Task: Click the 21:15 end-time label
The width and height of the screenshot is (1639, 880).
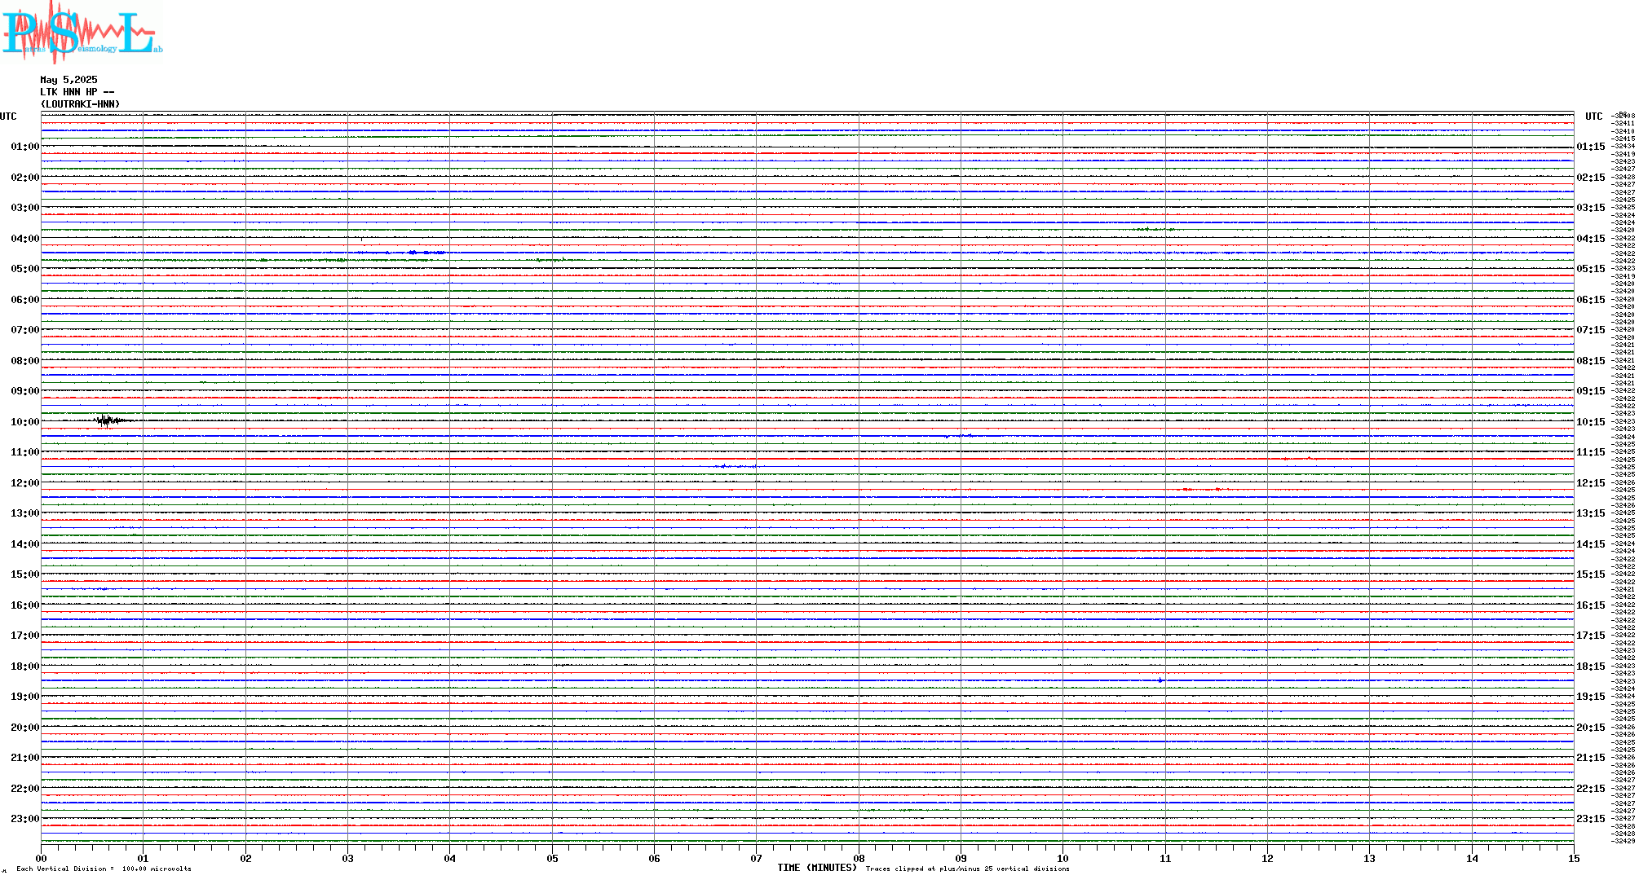Action: click(x=1591, y=758)
